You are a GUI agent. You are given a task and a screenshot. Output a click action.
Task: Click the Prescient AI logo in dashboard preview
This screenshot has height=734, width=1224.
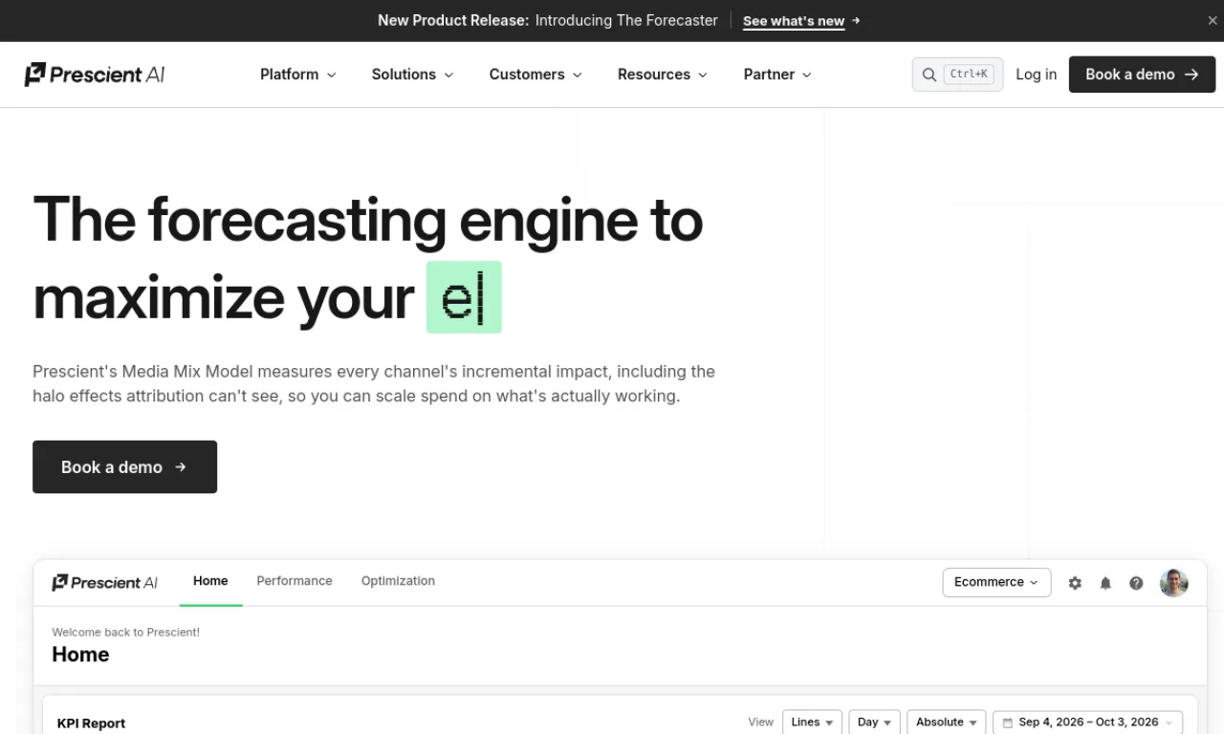pyautogui.click(x=105, y=582)
